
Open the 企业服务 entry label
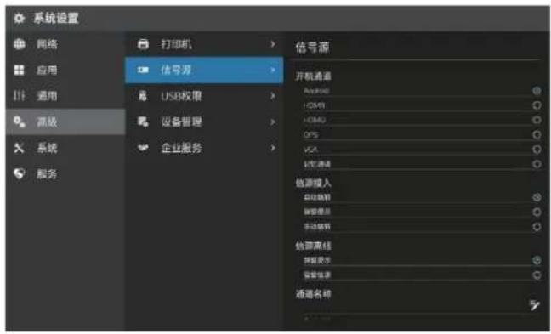(181, 148)
